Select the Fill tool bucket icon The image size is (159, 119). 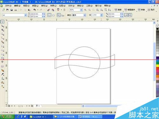(x=2, y=82)
